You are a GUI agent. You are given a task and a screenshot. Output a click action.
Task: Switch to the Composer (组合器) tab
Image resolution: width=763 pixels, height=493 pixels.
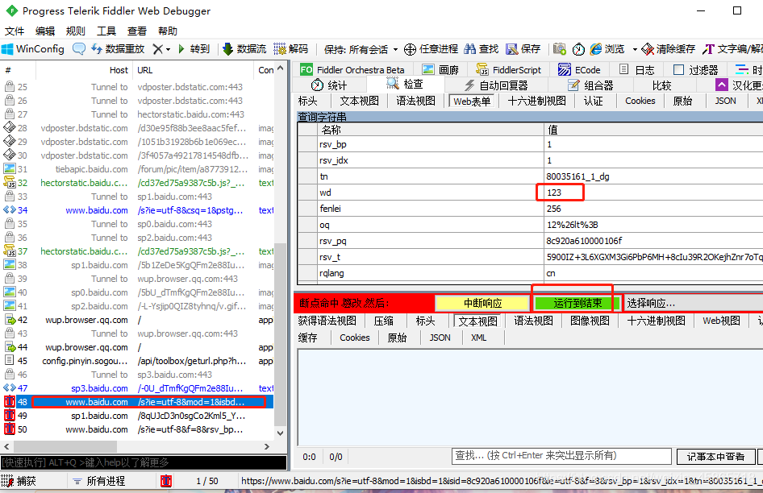(x=591, y=85)
